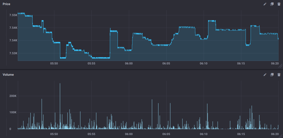The image size is (283, 138).
Task: Delete the Price panel via trash icon
Action: pyautogui.click(x=279, y=4)
